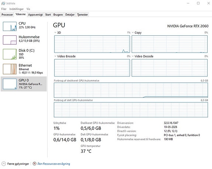
Task: Open the Video Decode engine dropdown
Action: (133, 56)
